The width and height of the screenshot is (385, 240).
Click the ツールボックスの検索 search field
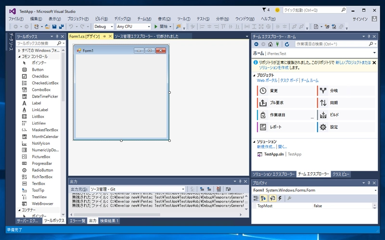[x=40, y=43]
